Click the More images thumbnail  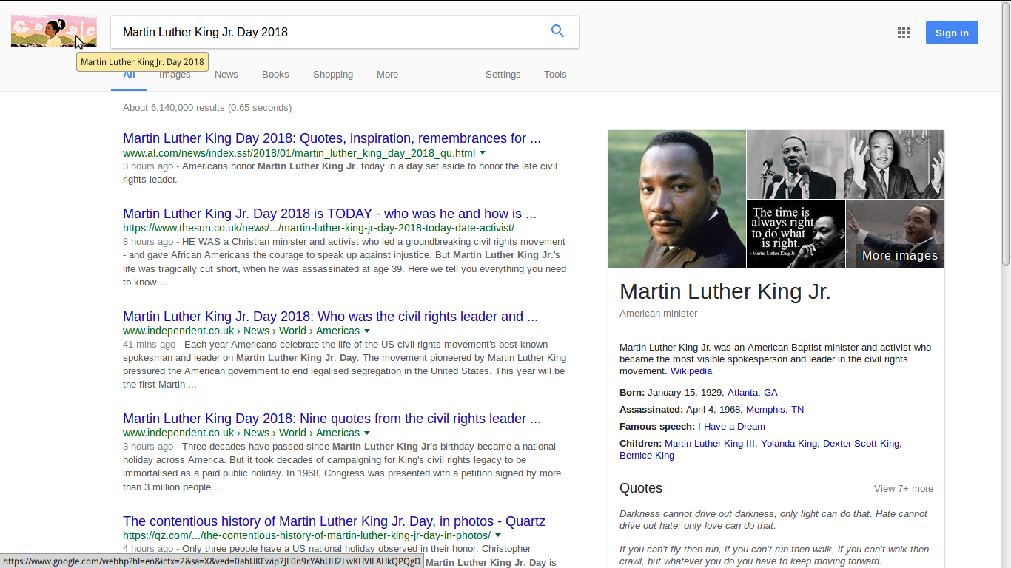(x=895, y=234)
